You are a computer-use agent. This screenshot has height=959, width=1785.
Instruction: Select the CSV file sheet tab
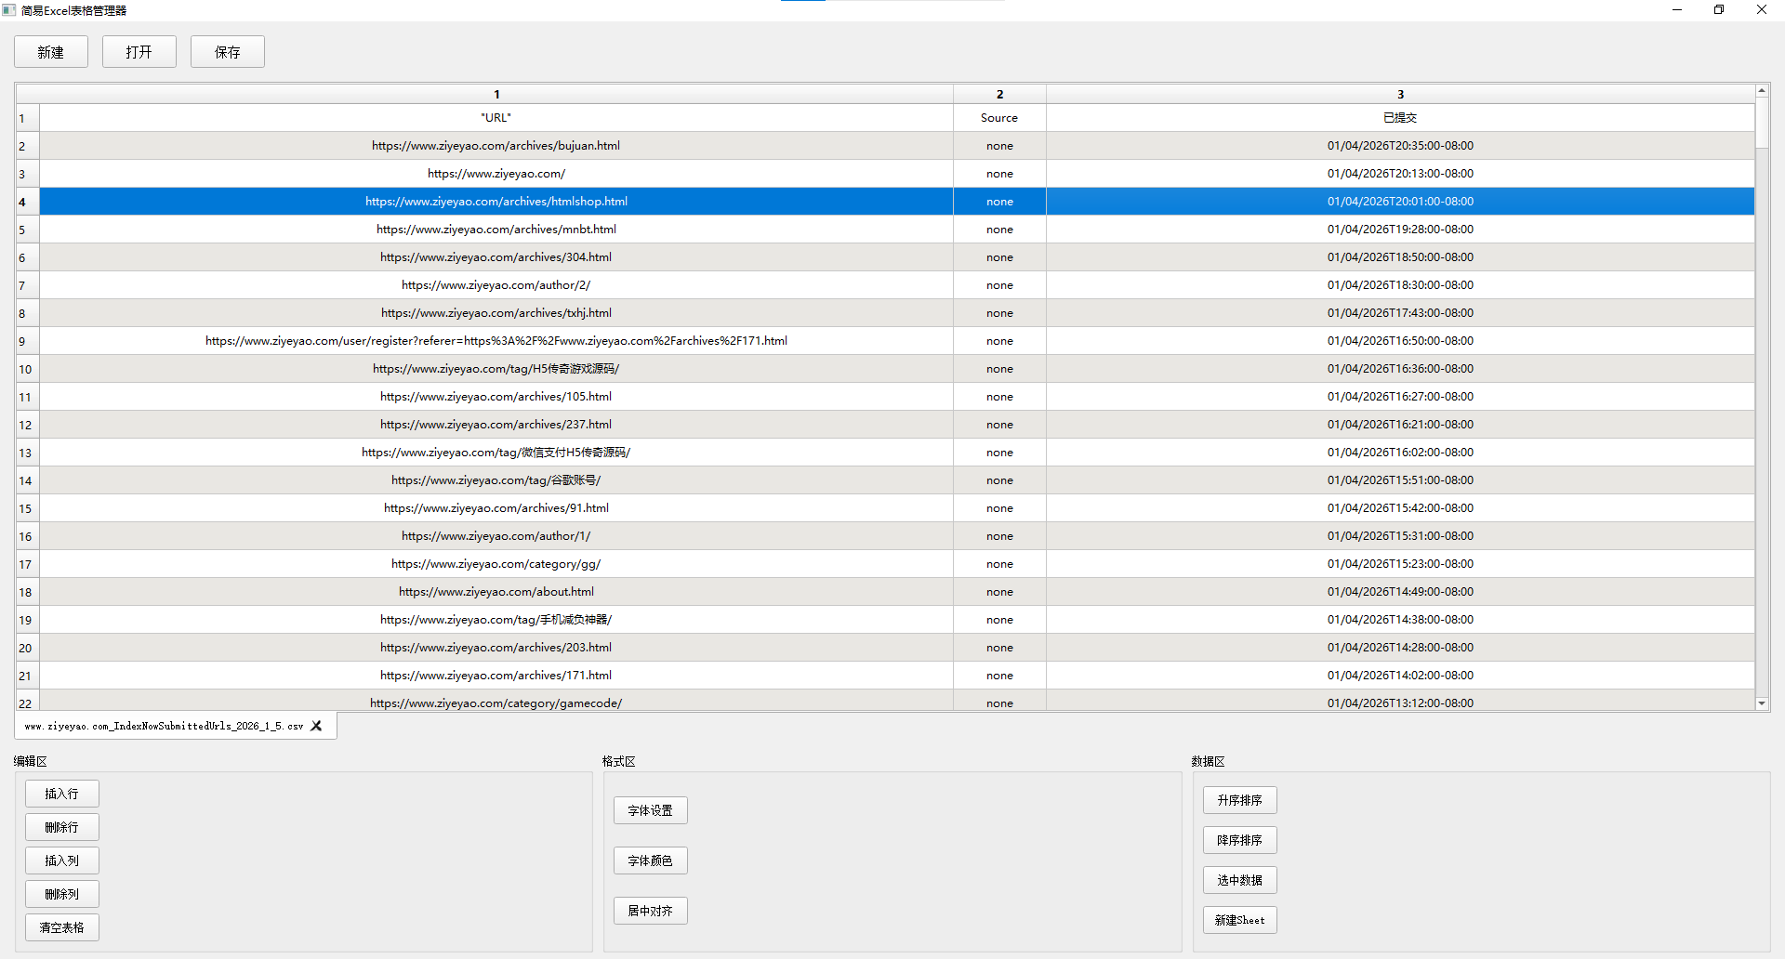(164, 726)
